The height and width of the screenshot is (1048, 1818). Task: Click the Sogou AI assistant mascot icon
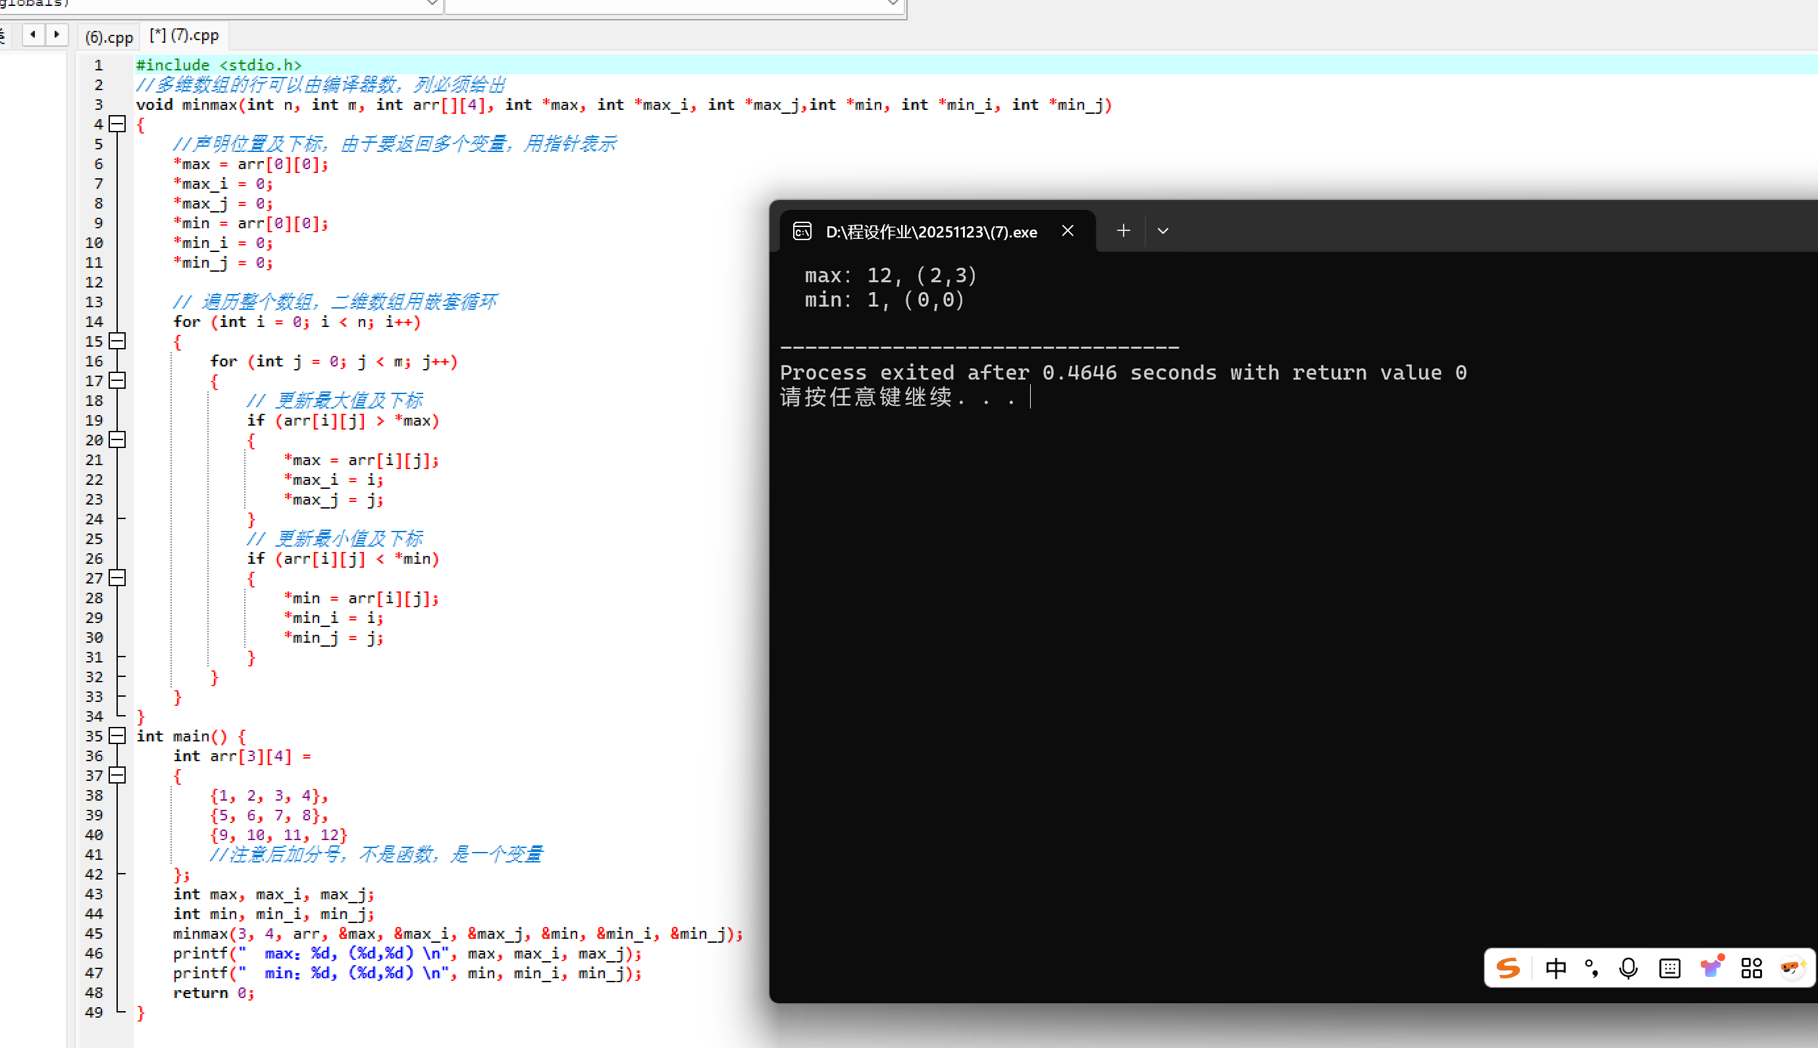1792,966
